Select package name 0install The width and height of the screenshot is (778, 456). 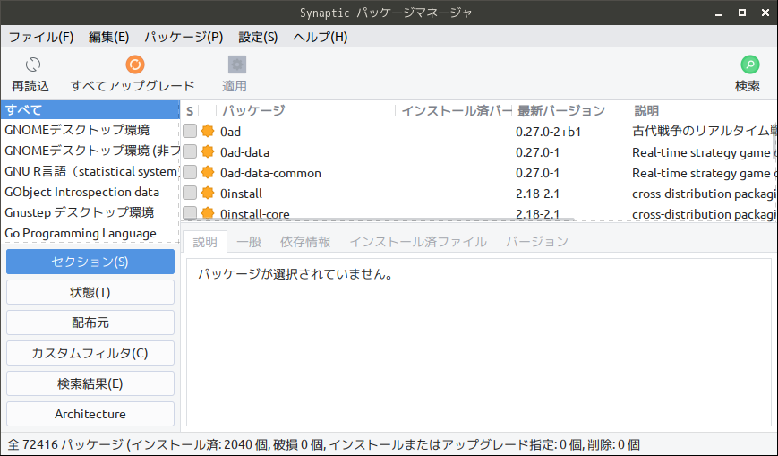pyautogui.click(x=242, y=194)
